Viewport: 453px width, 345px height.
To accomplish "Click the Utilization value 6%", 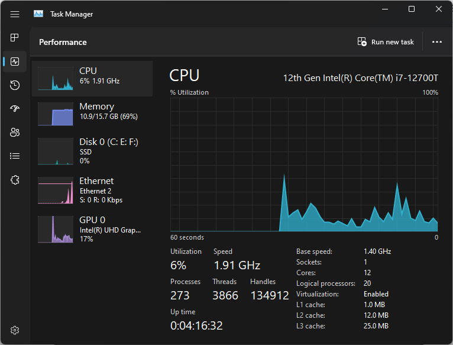I will pos(178,265).
